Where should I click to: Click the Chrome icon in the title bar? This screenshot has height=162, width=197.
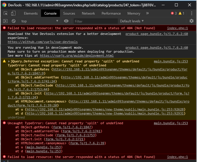pyautogui.click(x=4, y=5)
